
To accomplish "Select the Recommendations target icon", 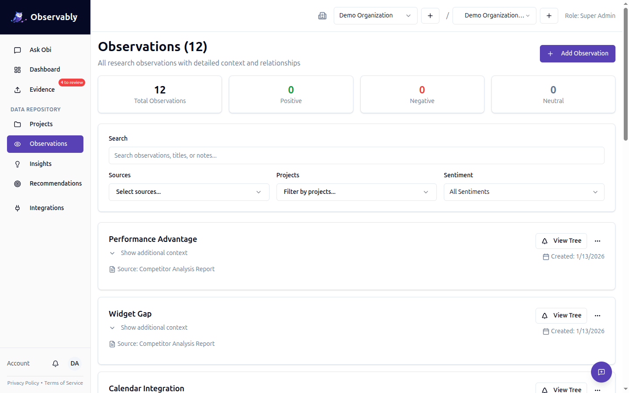I will (17, 183).
